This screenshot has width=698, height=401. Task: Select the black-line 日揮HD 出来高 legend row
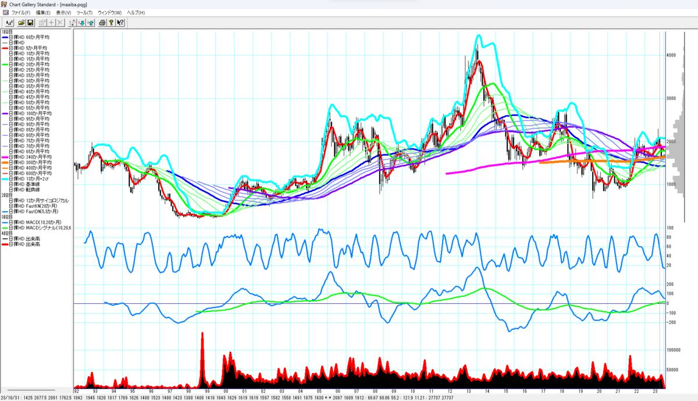(21, 239)
